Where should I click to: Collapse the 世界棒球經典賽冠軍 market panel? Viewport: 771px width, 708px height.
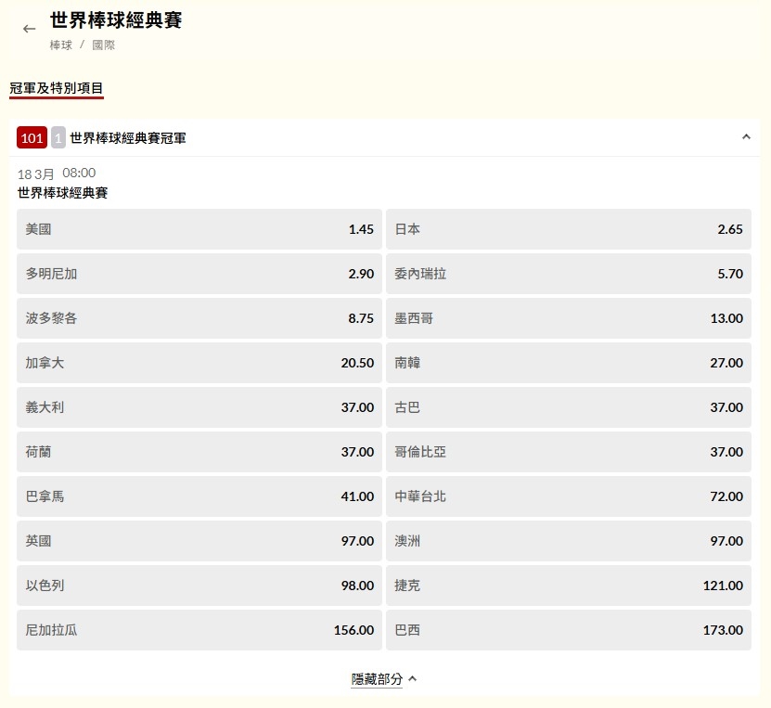[x=747, y=137]
